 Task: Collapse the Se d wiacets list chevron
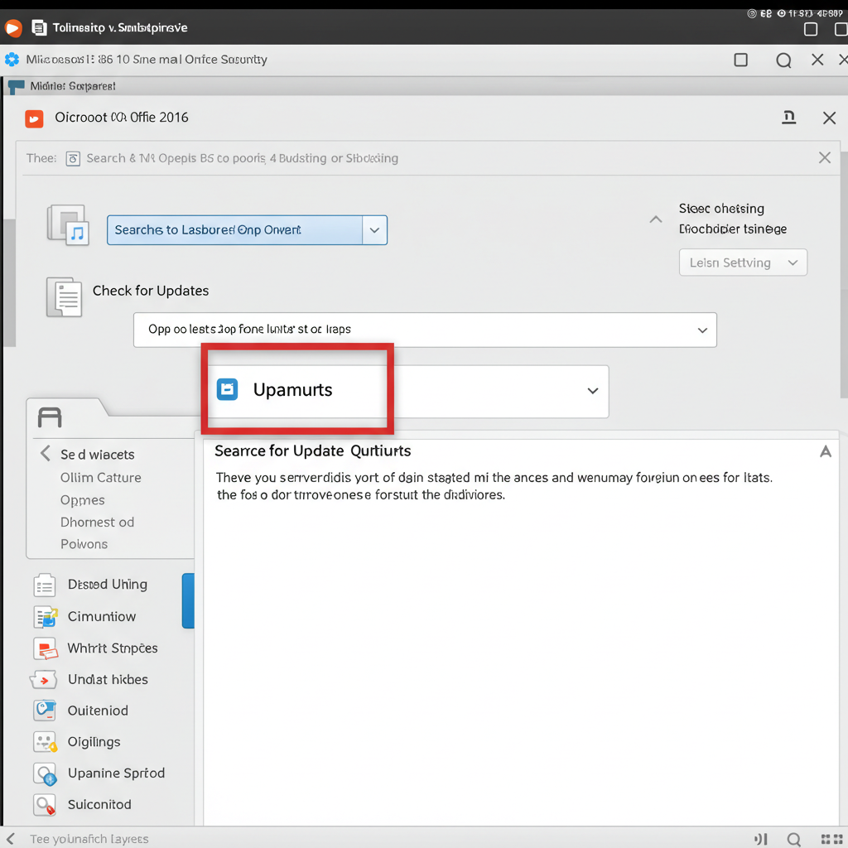(46, 453)
